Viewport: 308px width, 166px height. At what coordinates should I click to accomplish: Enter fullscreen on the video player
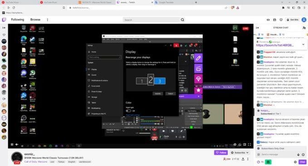[x=249, y=144]
